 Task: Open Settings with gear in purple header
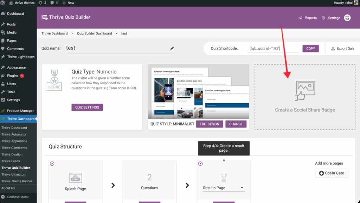click(331, 18)
